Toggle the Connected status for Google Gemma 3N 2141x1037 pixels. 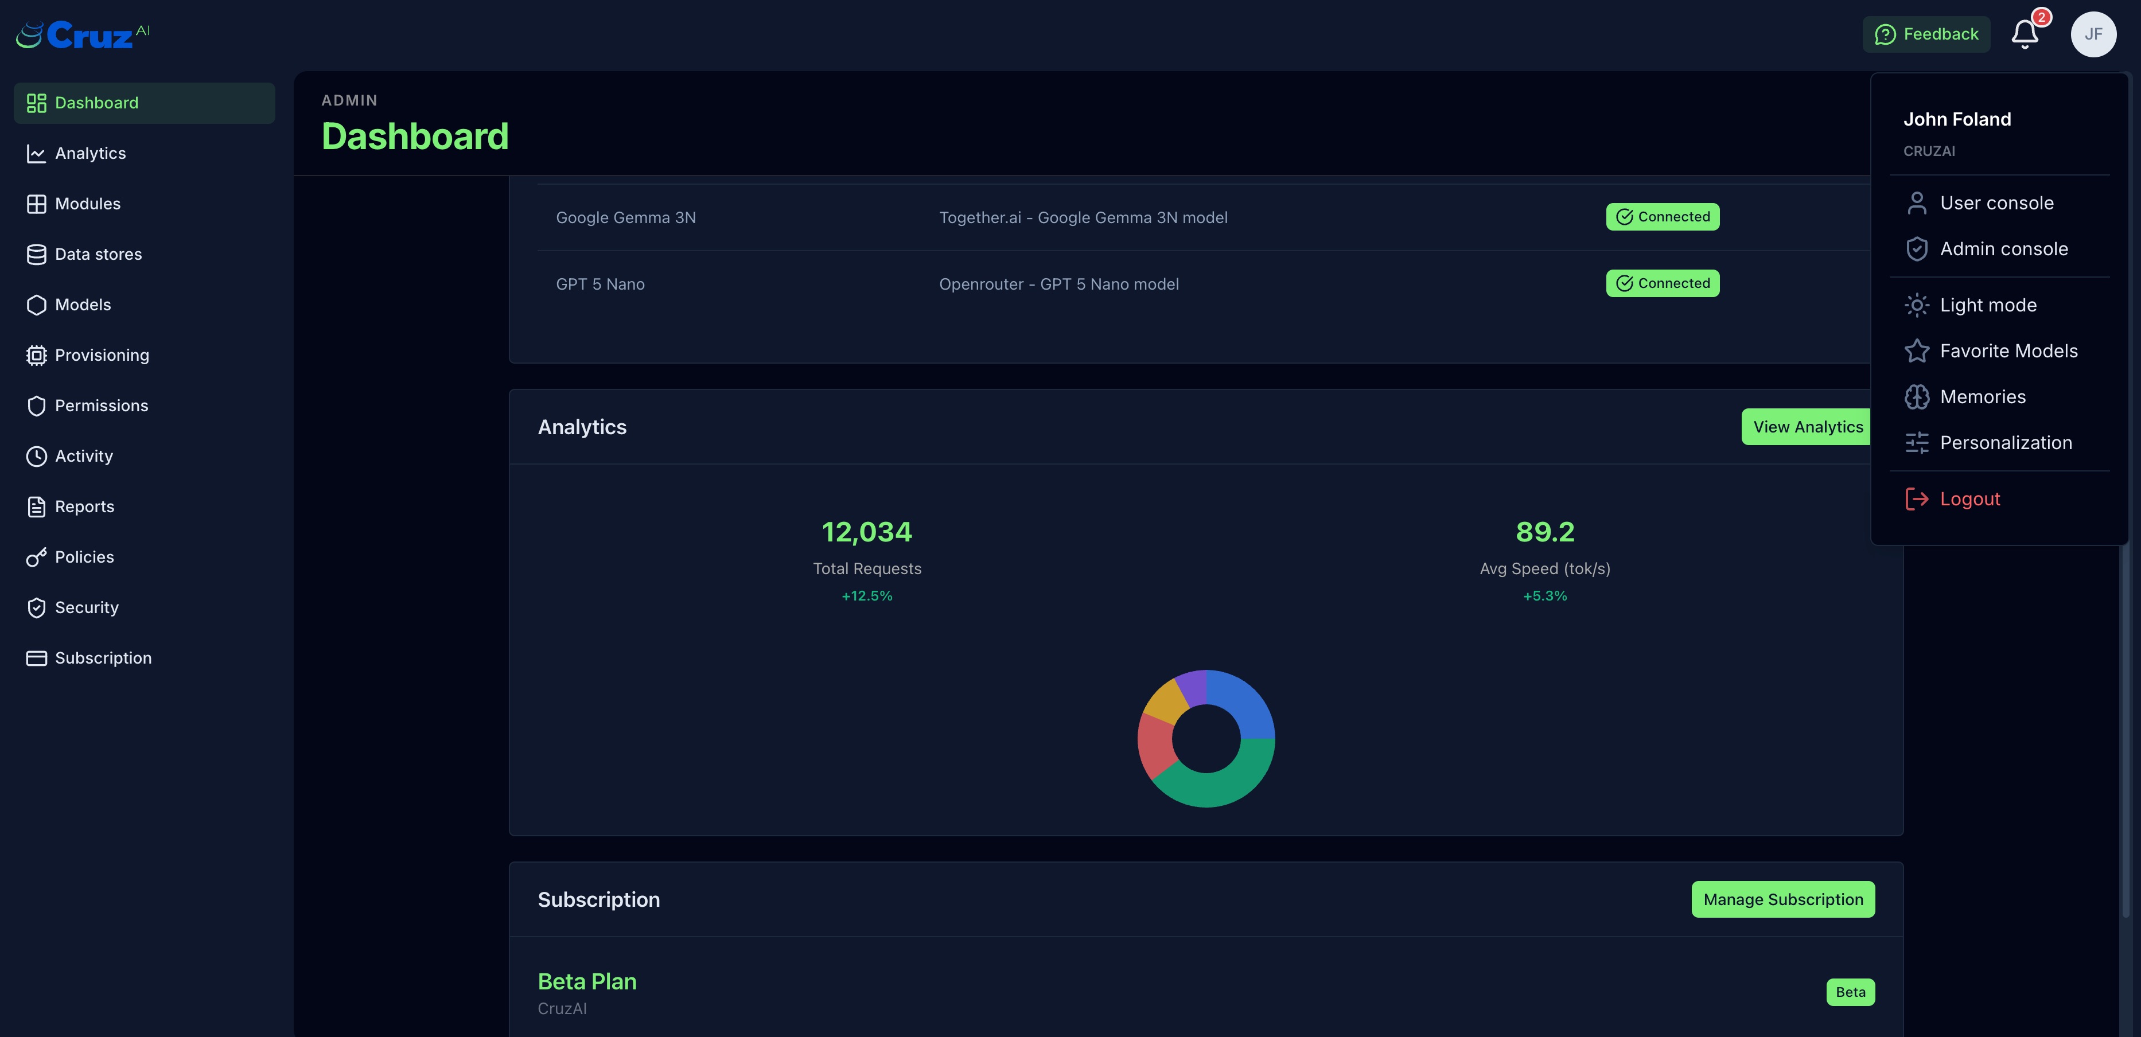tap(1663, 216)
